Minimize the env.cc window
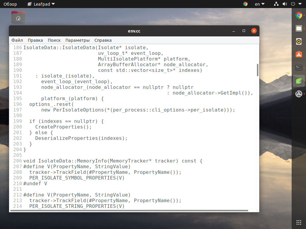Screen dimensions: 306x229 tap(234, 31)
